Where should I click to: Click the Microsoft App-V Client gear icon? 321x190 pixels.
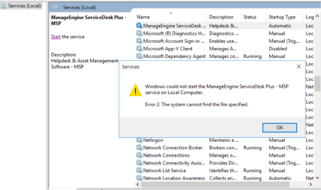click(139, 48)
